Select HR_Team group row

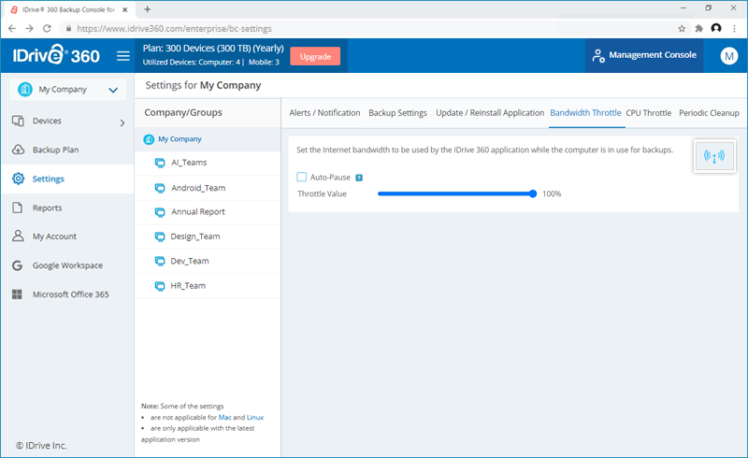(x=208, y=286)
